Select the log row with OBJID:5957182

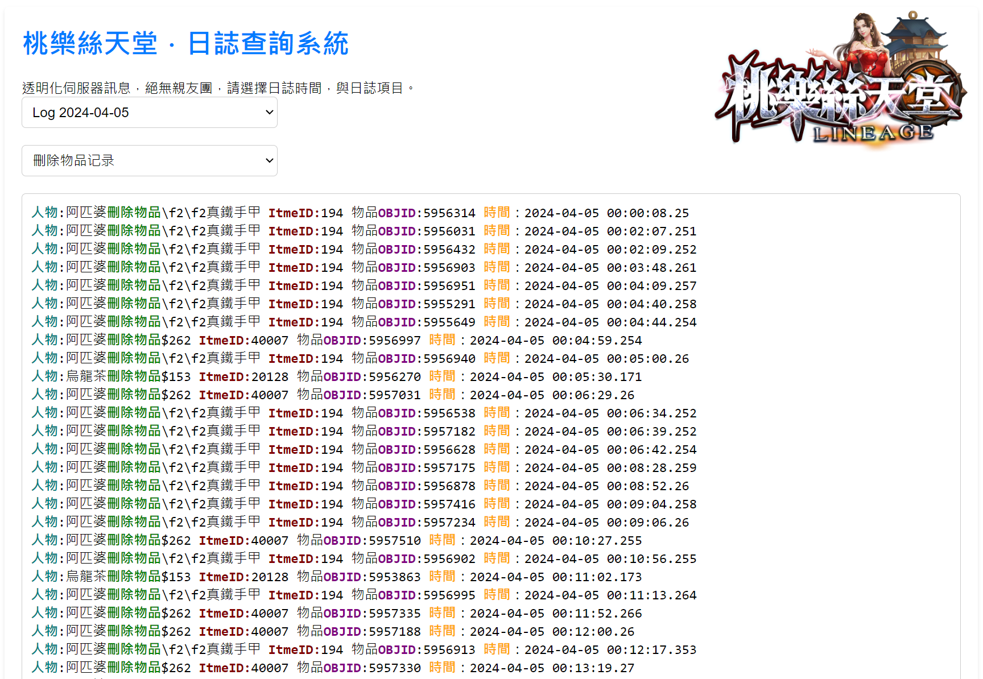364,431
